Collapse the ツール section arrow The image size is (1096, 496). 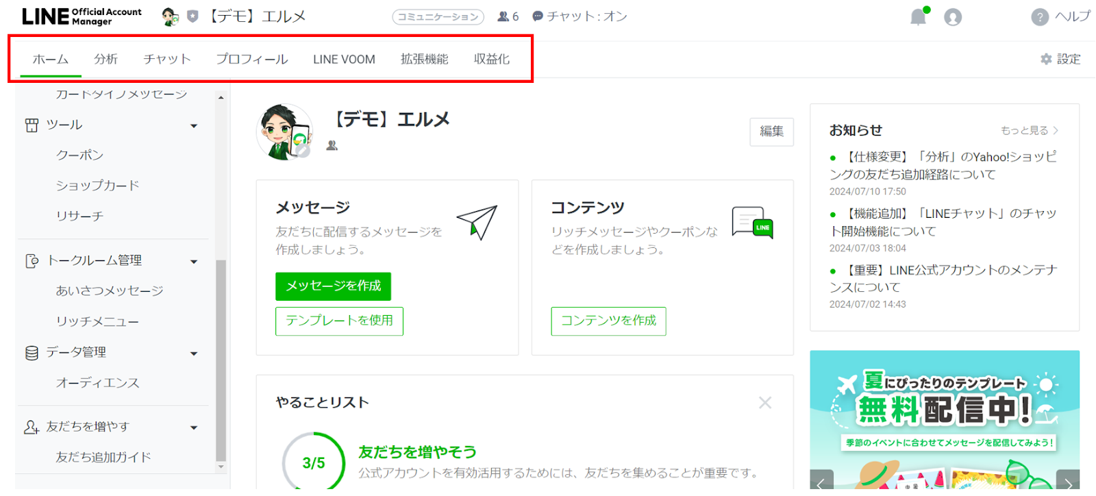(x=194, y=126)
